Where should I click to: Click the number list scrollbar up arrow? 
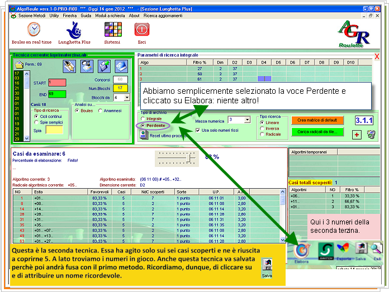(x=27, y=74)
